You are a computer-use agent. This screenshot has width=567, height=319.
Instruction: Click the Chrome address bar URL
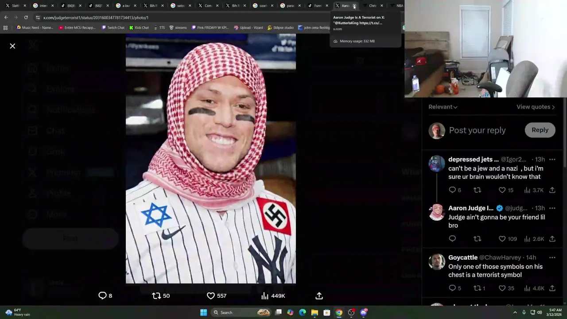96,18
